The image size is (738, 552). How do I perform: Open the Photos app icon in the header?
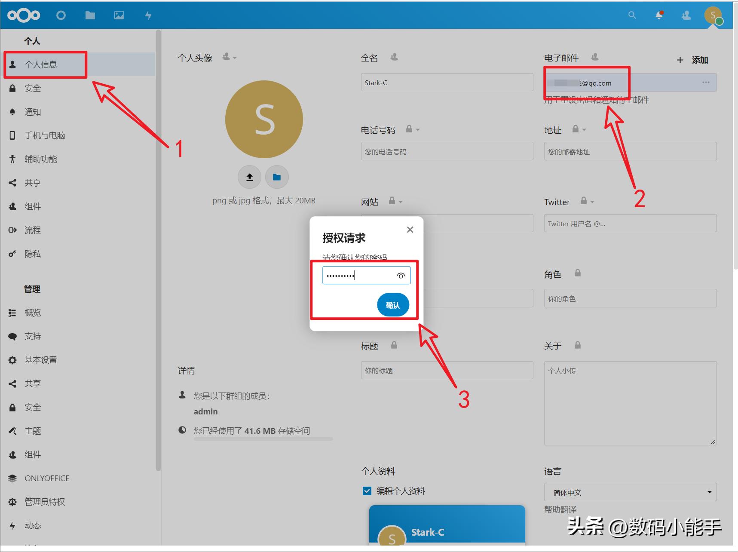(x=119, y=15)
